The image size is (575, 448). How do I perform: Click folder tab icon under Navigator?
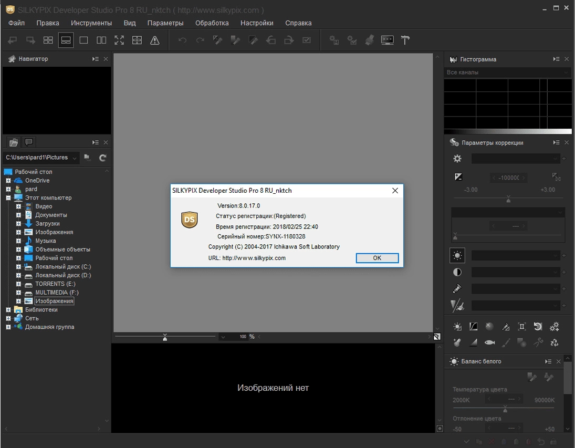tap(14, 142)
